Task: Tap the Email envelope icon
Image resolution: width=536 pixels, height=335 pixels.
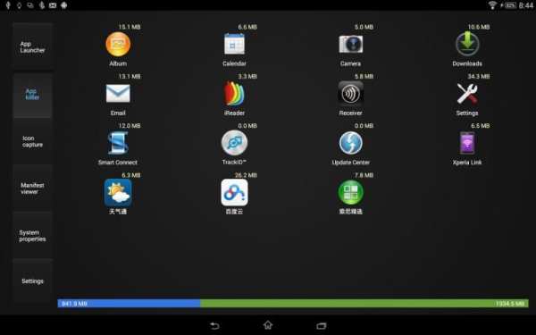Action: pyautogui.click(x=118, y=93)
